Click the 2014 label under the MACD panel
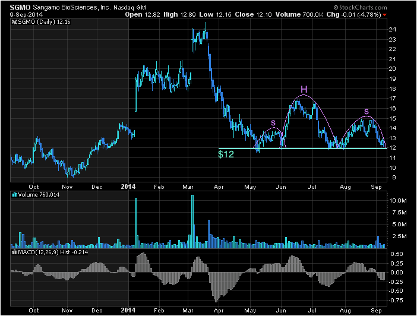Screen dimensions: 417x316 pos(128,310)
